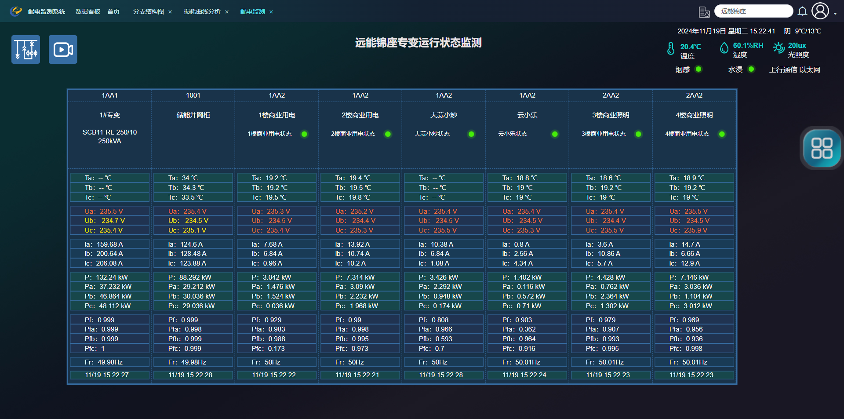Expand the user account dropdown arrow

pyautogui.click(x=835, y=14)
